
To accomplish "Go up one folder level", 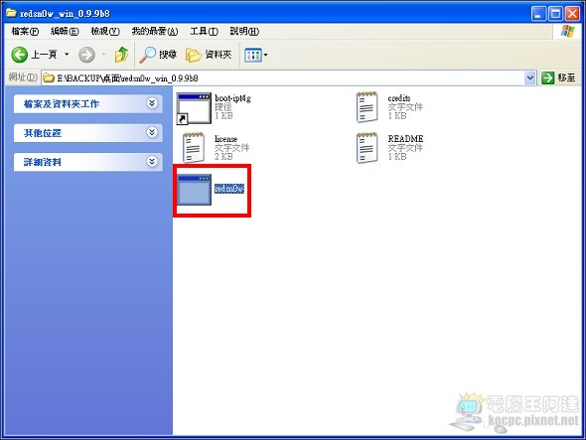I will 121,55.
